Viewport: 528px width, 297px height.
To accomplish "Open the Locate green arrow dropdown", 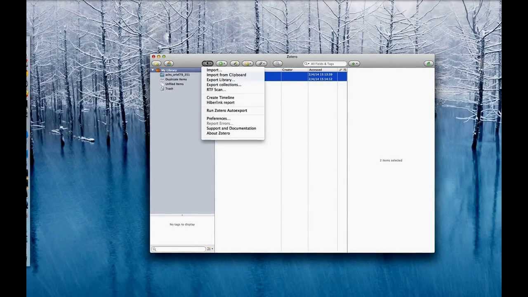I will coord(354,64).
